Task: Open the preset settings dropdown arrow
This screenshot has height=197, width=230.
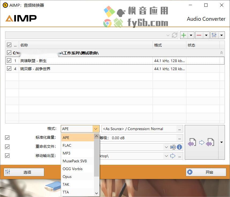Action: [x=221, y=35]
